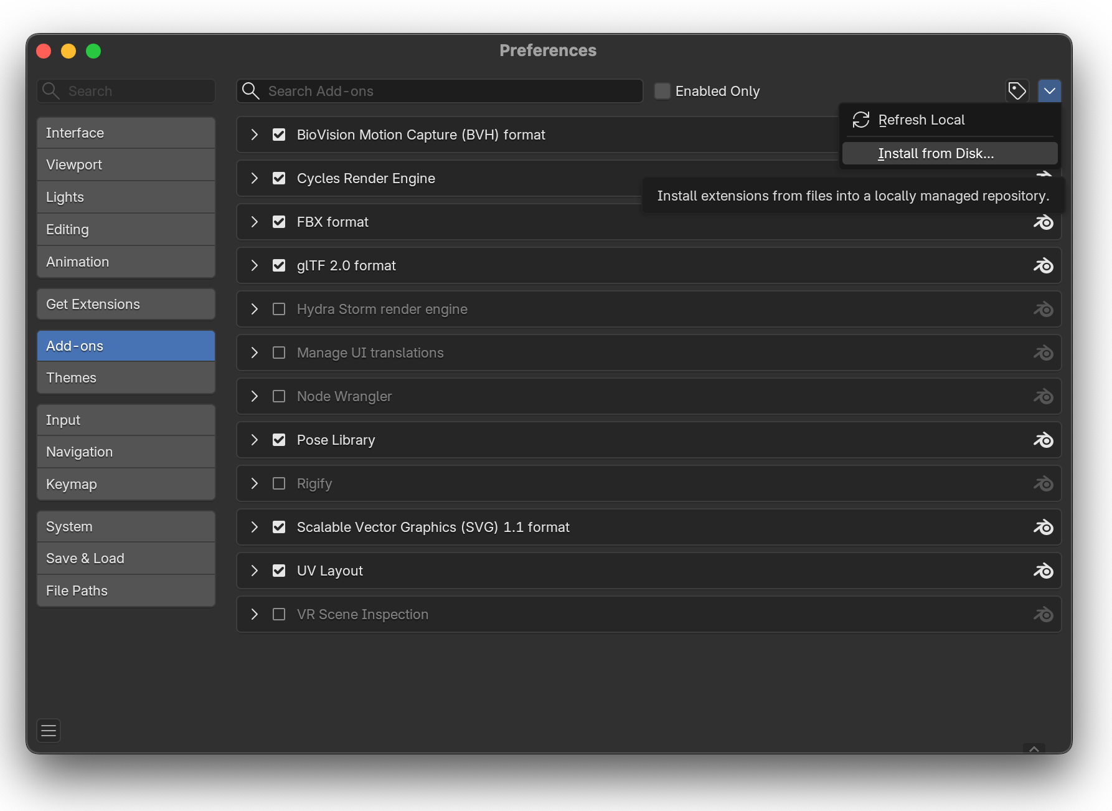Enable Hydra Storm render engine add-on
Viewport: 1112px width, 811px height.
tap(279, 309)
